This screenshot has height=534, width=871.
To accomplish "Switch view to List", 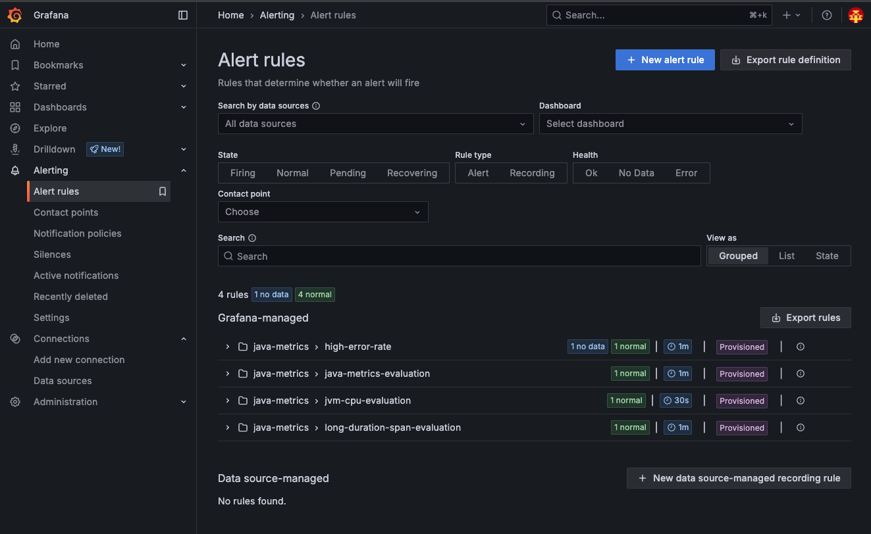I will point(787,256).
